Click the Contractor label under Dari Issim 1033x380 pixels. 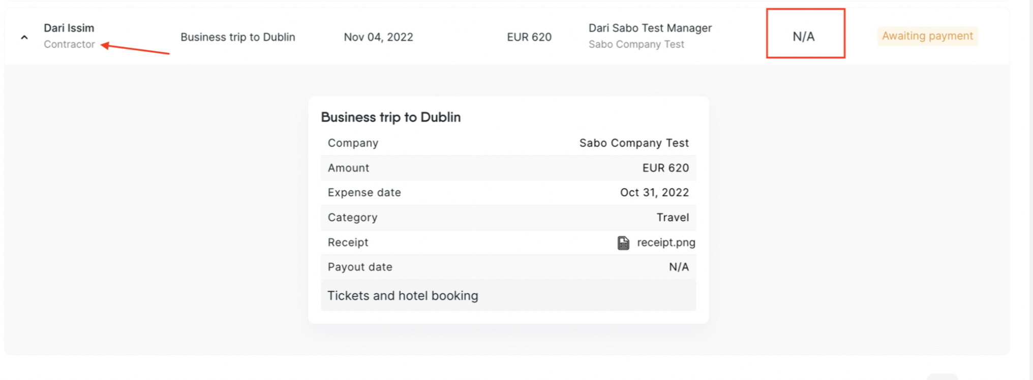[x=69, y=44]
